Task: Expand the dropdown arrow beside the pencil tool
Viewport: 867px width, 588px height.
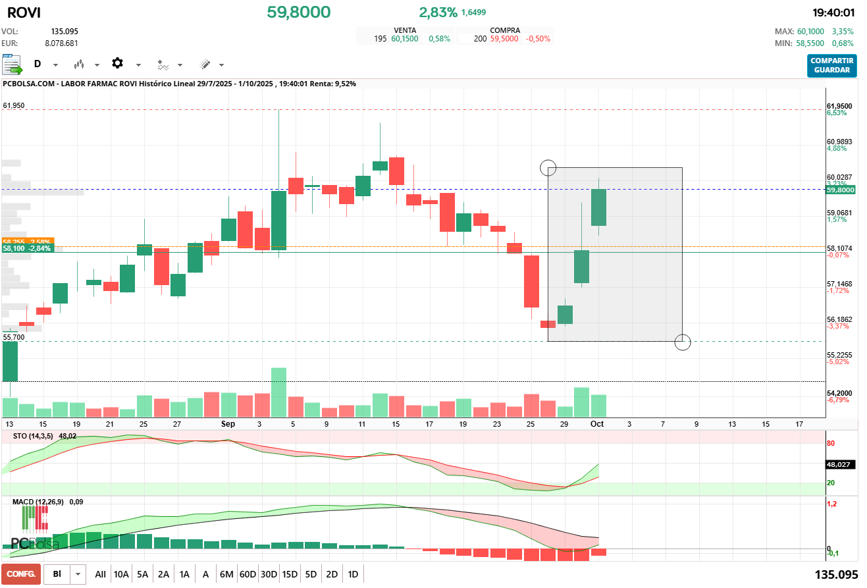Action: tap(221, 65)
